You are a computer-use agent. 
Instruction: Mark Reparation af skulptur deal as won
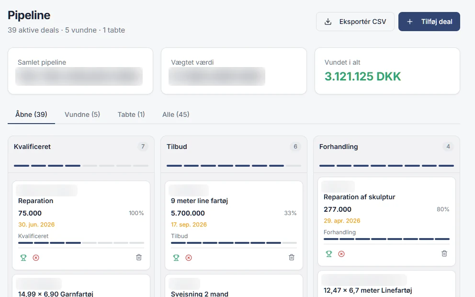pos(328,254)
